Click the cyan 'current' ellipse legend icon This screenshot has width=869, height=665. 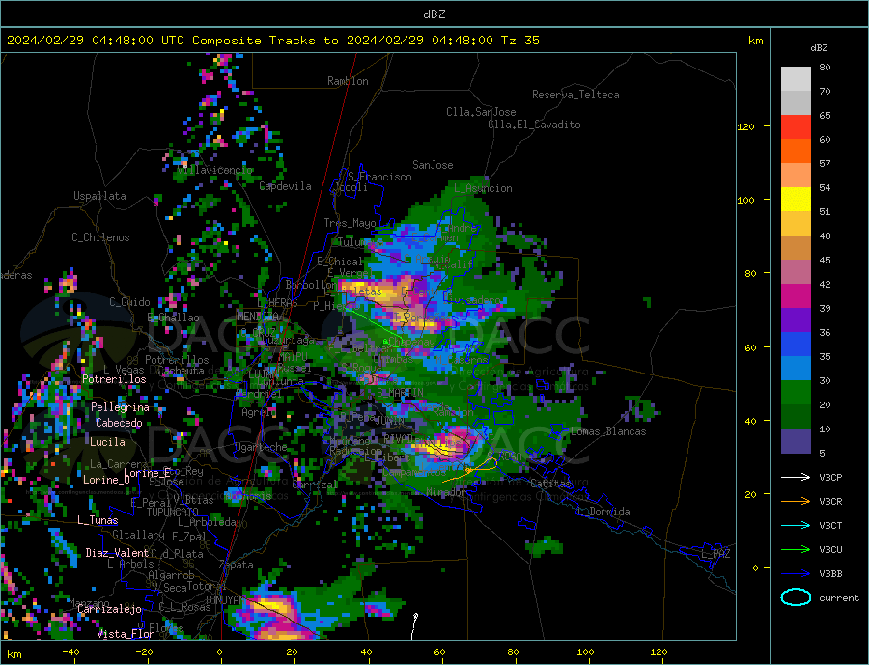[x=796, y=597]
